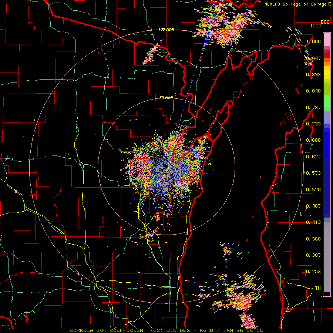This screenshot has height=333, width=333.
Task: Select the 0.893 legend value
Action: tap(313, 74)
